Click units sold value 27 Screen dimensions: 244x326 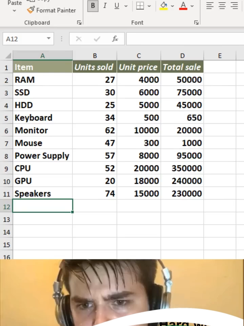(x=95, y=79)
